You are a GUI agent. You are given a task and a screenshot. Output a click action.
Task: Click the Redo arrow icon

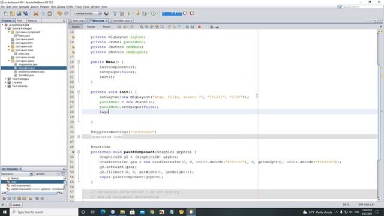click(66, 13)
